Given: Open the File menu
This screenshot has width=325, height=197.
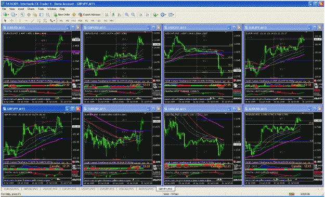Looking at the screenshot, I should pyautogui.click(x=4, y=9).
